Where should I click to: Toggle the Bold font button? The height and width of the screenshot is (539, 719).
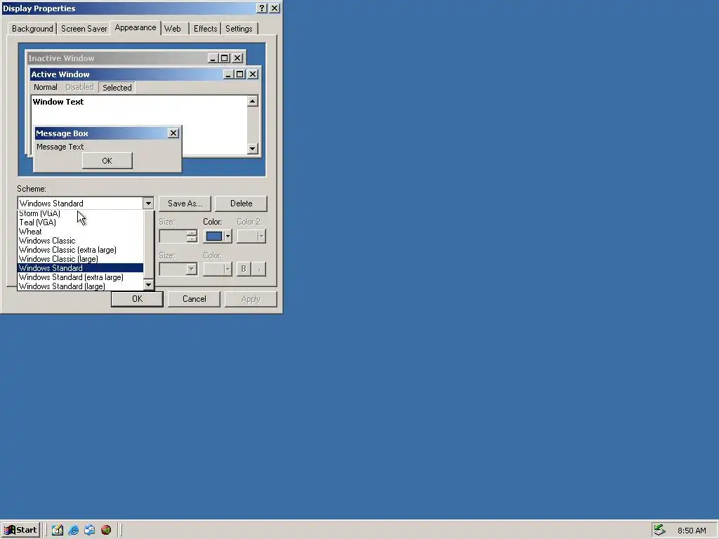[244, 269]
